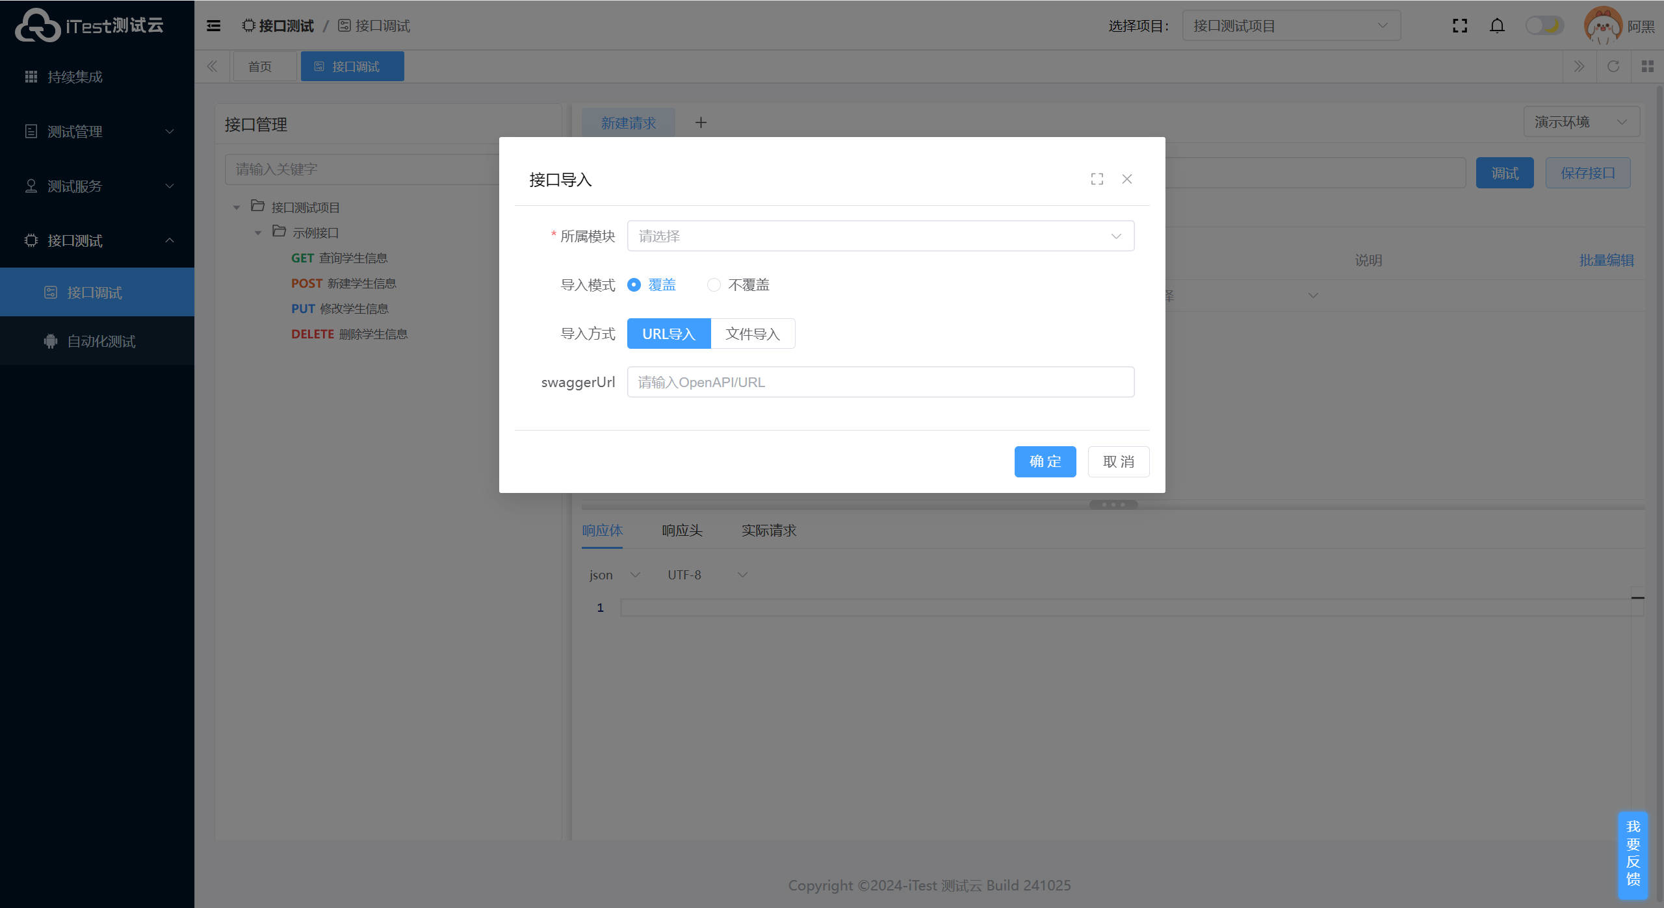The height and width of the screenshot is (908, 1664).
Task: Switch to 文件导入 import method
Action: point(752,334)
